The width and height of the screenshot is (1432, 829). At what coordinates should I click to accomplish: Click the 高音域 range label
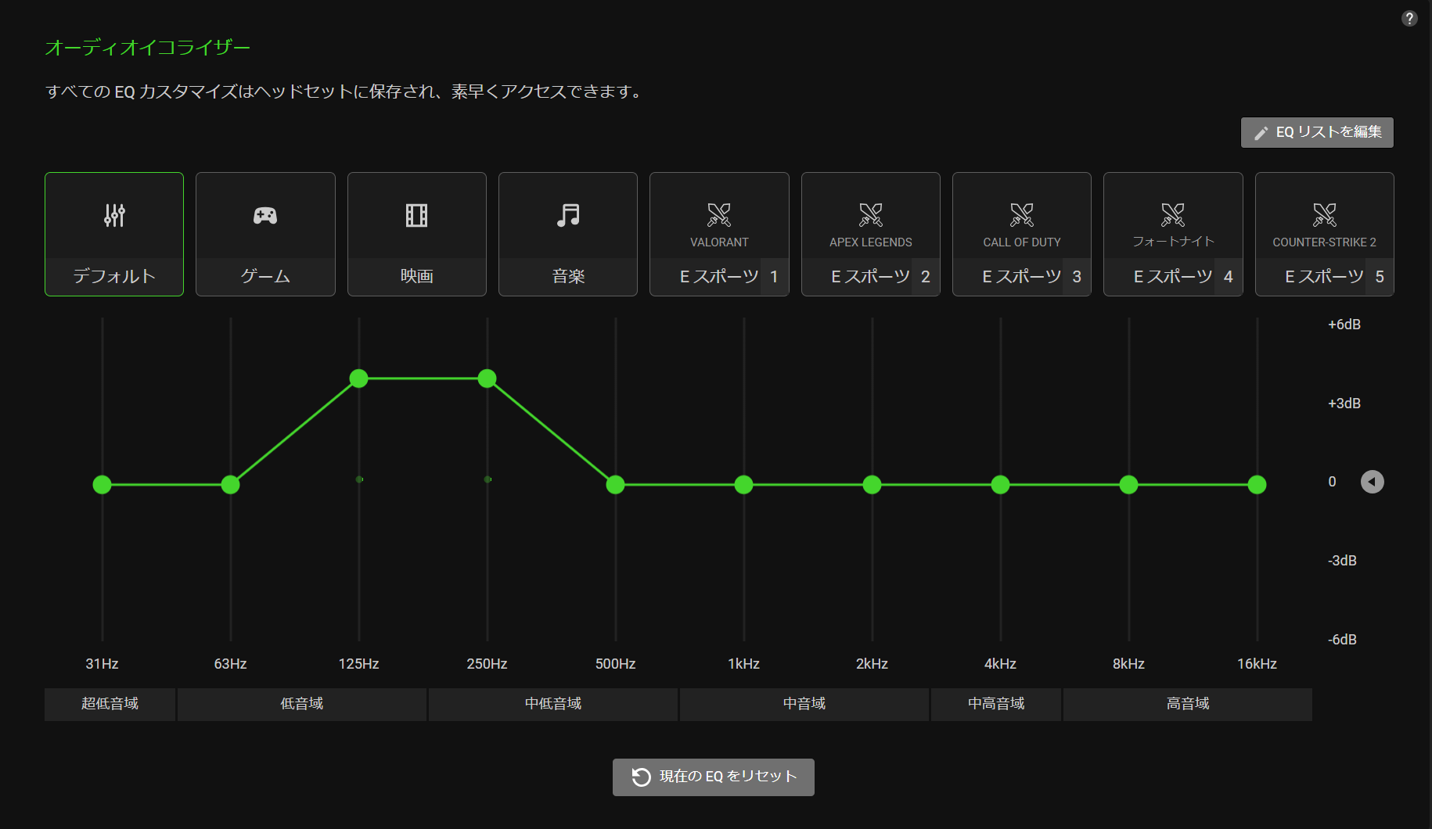click(1187, 704)
